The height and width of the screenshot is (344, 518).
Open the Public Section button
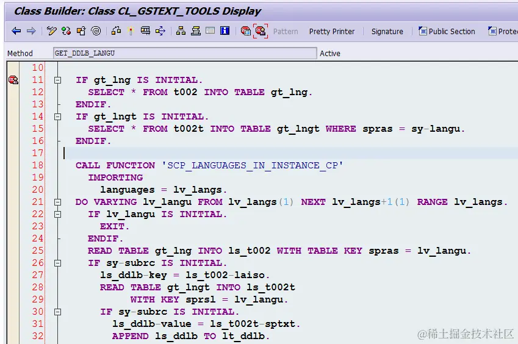447,31
